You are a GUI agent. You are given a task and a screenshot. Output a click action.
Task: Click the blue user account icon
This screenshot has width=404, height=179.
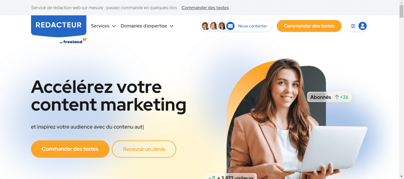click(363, 26)
